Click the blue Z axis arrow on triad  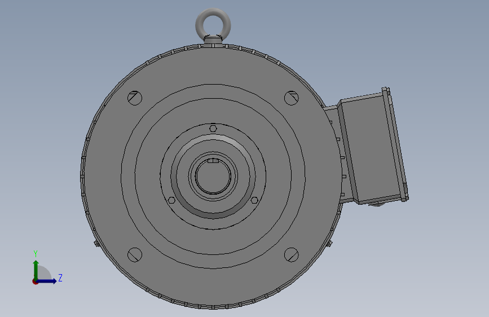pyautogui.click(x=47, y=281)
